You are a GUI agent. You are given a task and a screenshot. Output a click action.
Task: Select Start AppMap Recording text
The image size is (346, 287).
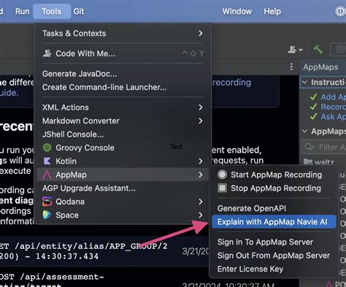tap(276, 175)
